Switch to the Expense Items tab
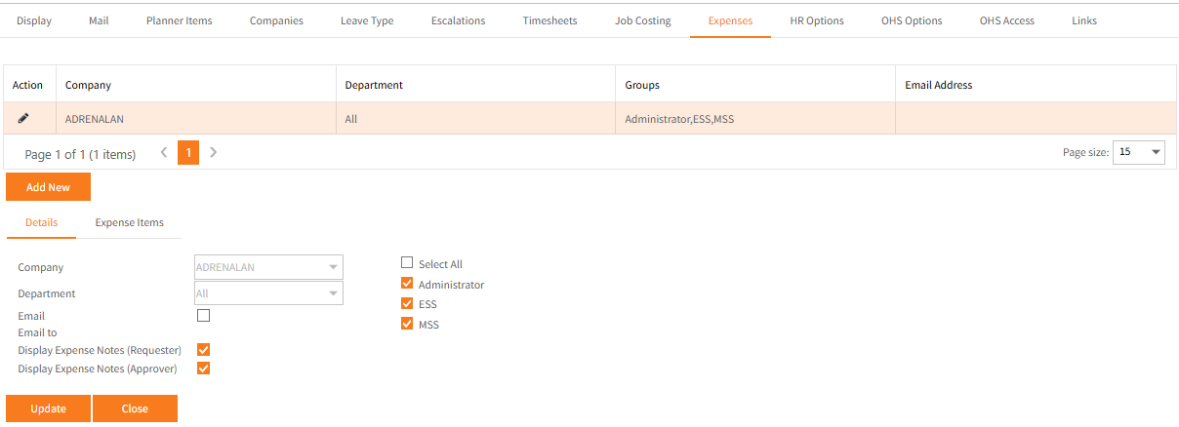1179x427 pixels. pos(129,222)
